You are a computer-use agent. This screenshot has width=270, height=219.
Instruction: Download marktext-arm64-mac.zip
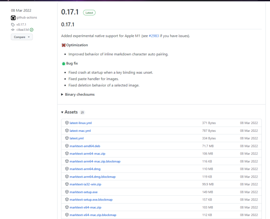(x=87, y=154)
